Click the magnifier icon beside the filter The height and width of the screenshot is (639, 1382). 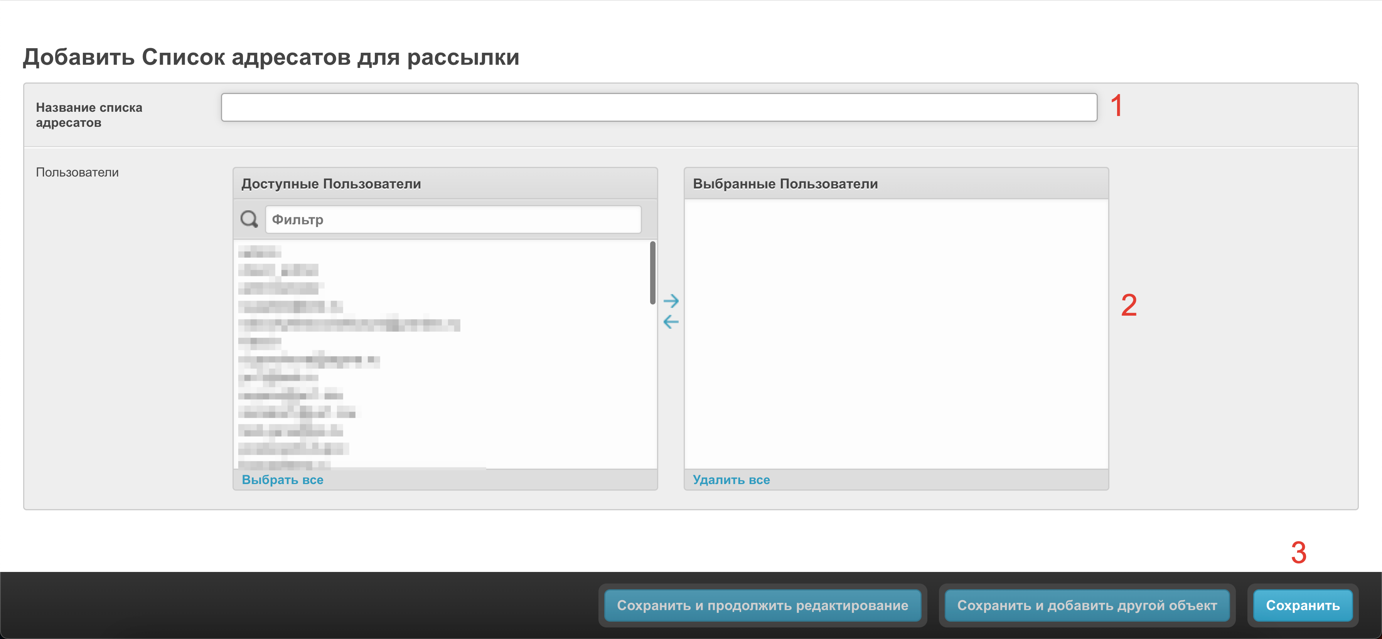pos(249,219)
